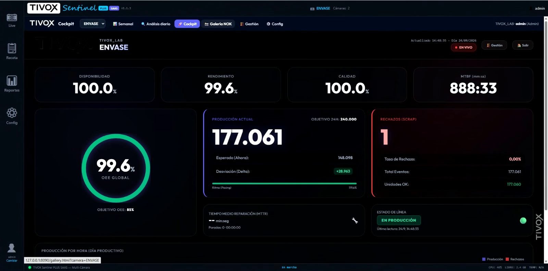Screen dimensions: 548x271
Task: Click the OEE Global circular gauge
Action: point(116,168)
